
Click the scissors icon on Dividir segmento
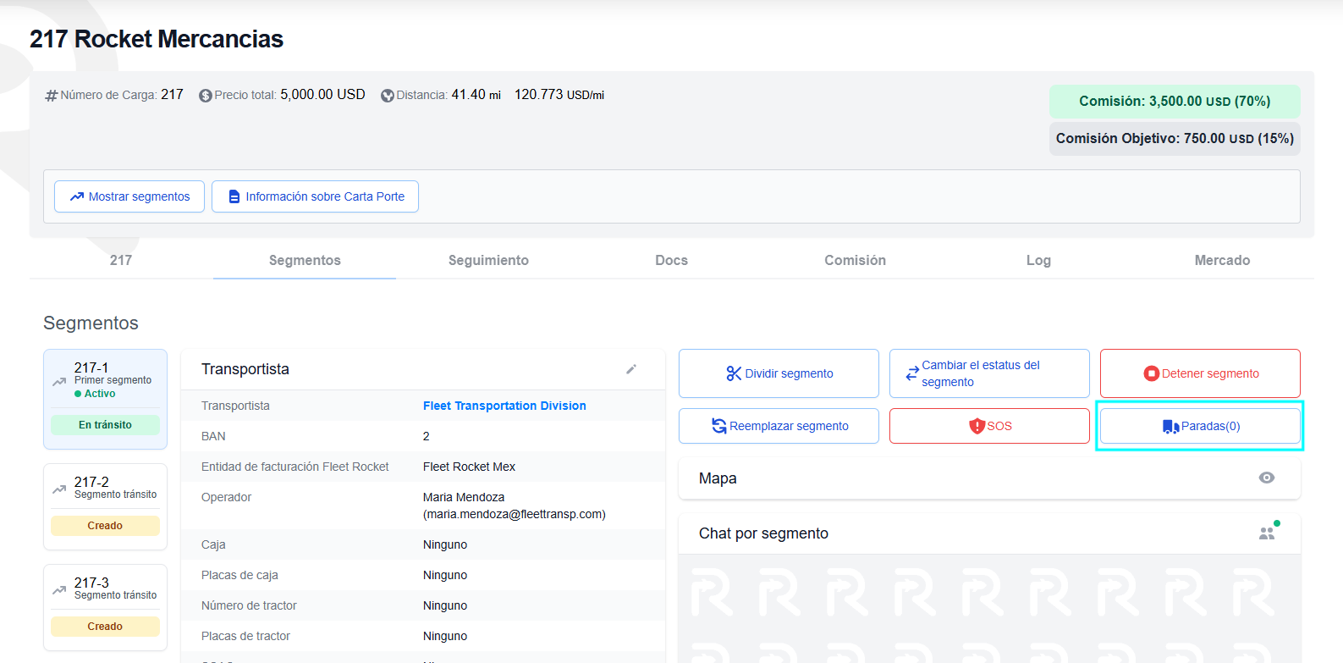[x=734, y=373]
